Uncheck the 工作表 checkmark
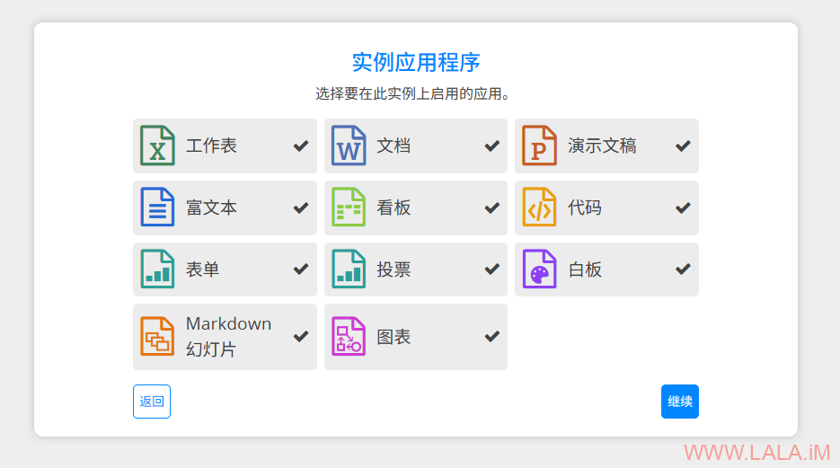The image size is (840, 468). [301, 146]
